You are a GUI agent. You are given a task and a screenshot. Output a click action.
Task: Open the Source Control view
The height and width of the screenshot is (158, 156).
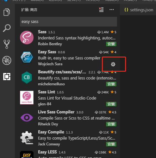point(7,44)
